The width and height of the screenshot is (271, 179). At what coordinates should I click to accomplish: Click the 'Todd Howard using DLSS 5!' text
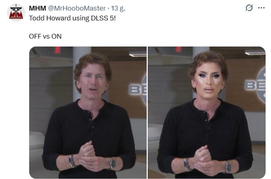72,18
